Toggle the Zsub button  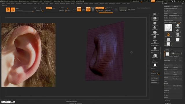pyautogui.click(x=54, y=8)
